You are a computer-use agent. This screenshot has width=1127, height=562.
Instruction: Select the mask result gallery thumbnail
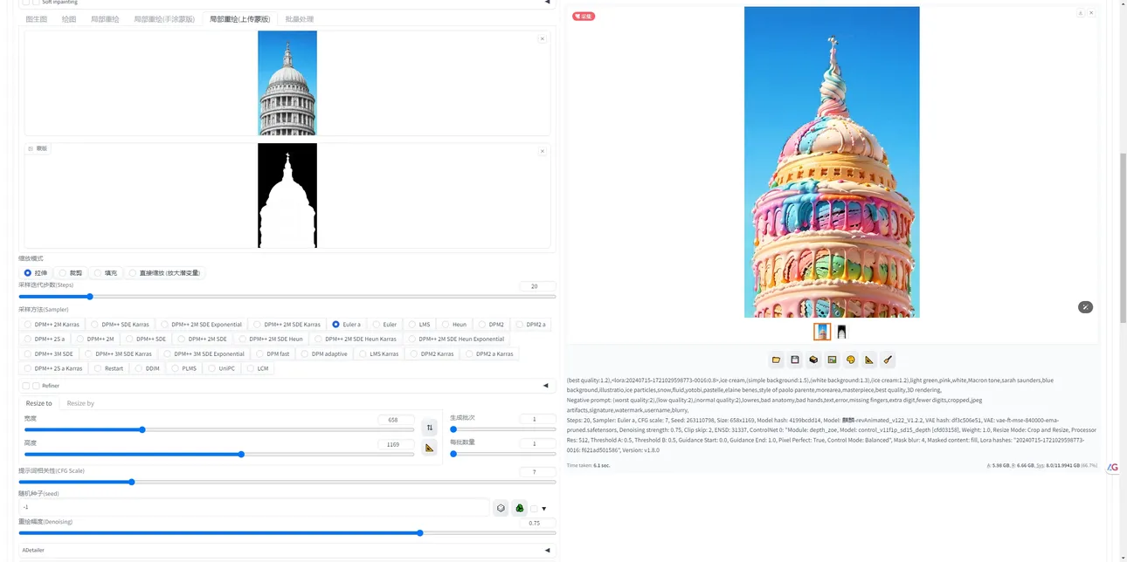[841, 332]
